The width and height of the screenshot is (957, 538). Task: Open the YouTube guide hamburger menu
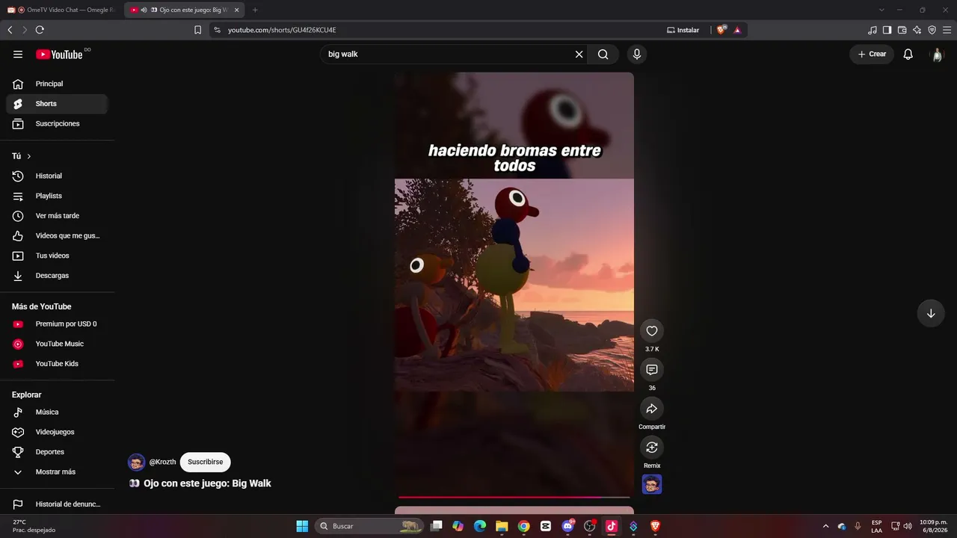click(18, 55)
